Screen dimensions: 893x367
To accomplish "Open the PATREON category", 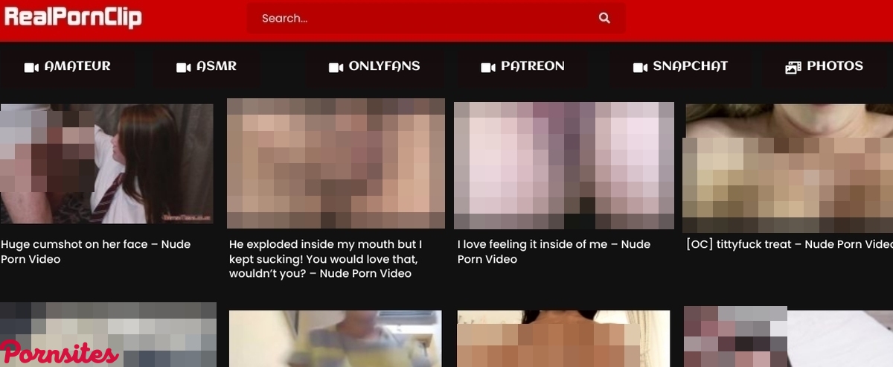I will (522, 66).
